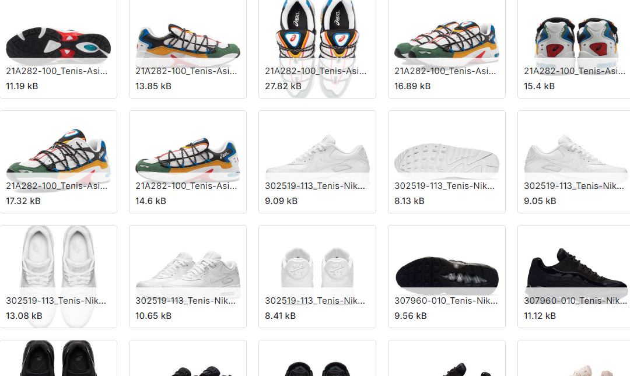This screenshot has height=376, width=630.
Task: Open the 27.82 kB Asics top-view pair image
Action: [317, 48]
